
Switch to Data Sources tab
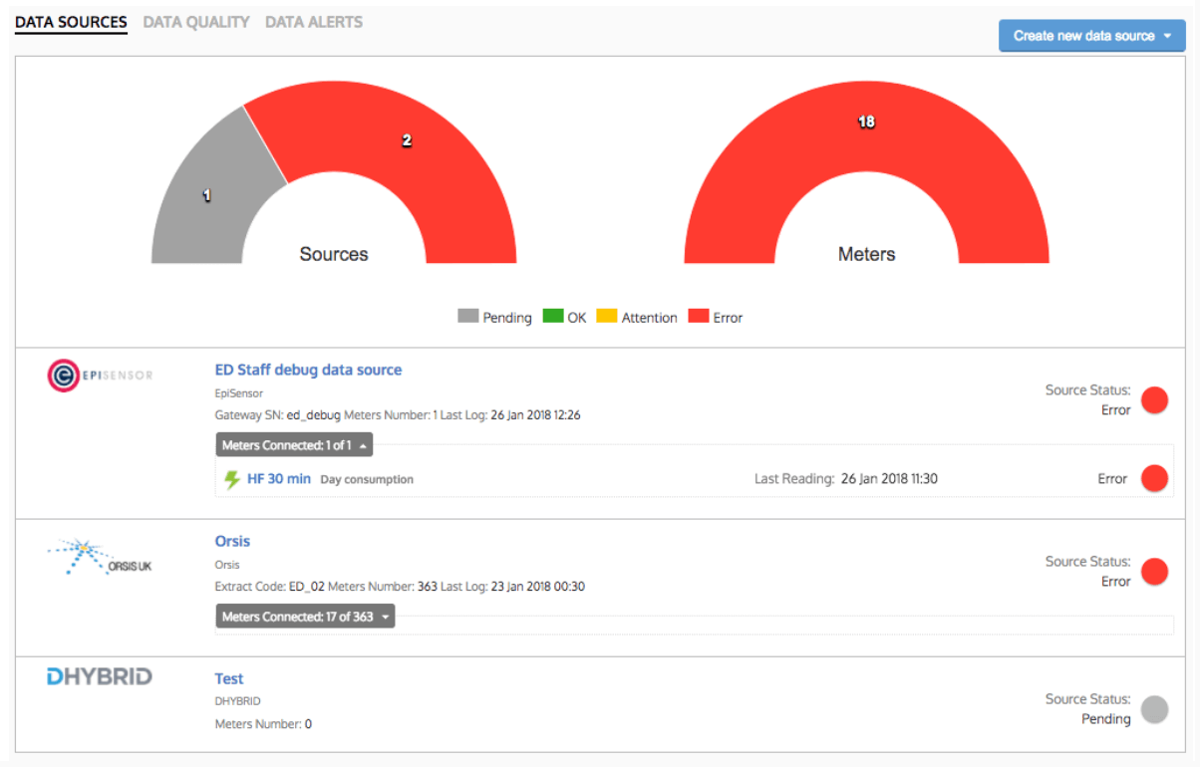[x=71, y=22]
